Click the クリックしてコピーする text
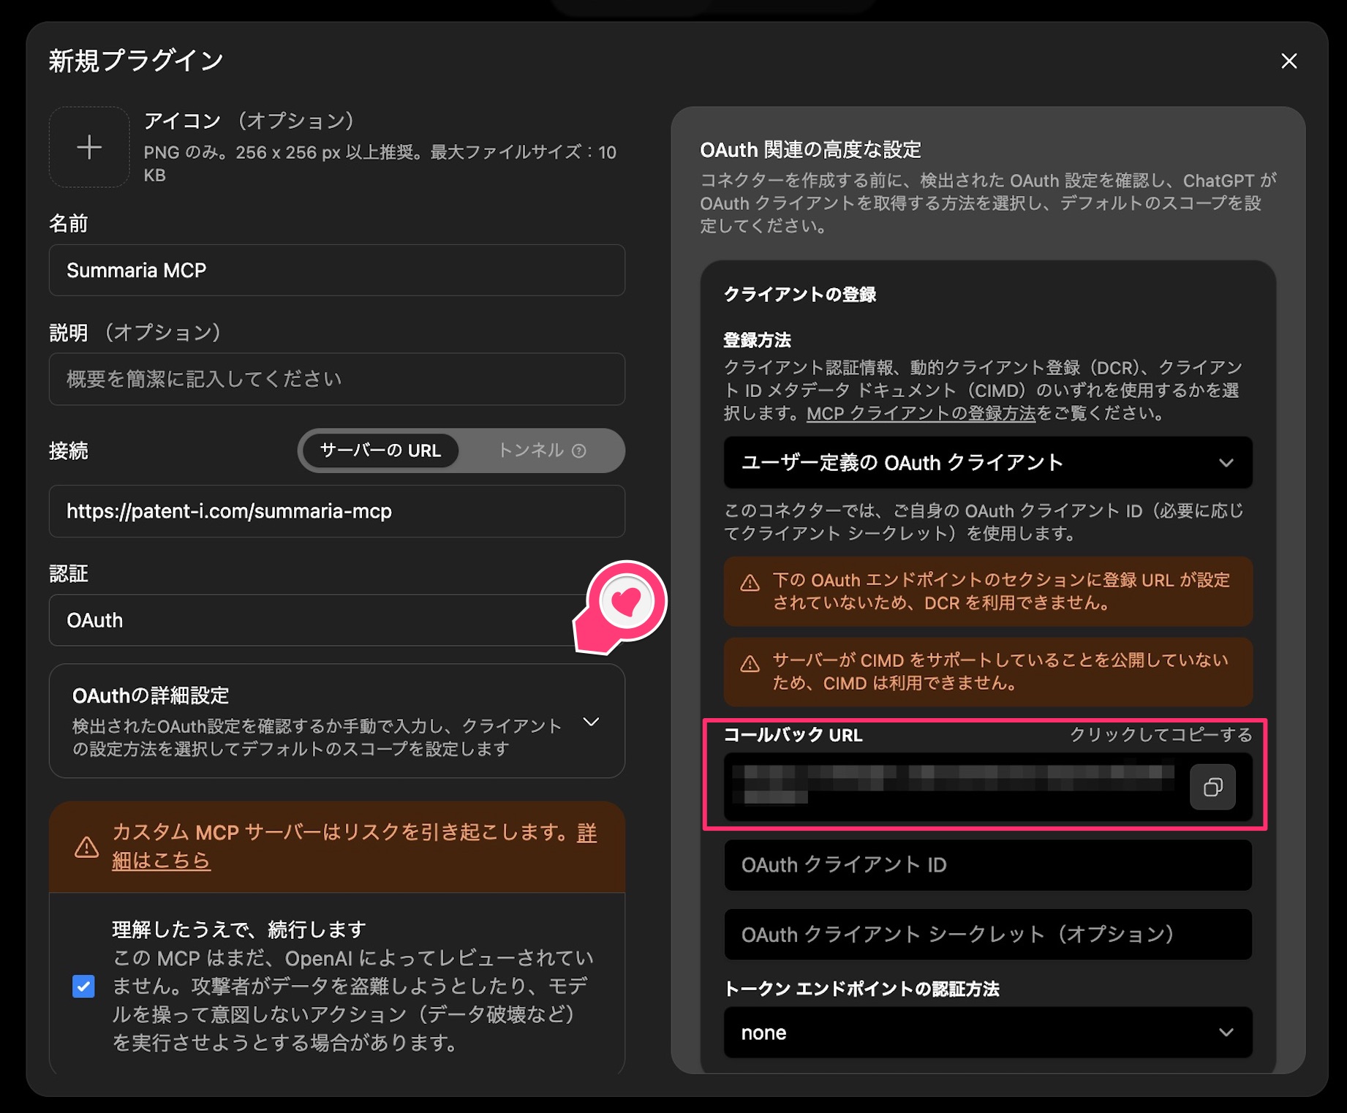 (1161, 735)
